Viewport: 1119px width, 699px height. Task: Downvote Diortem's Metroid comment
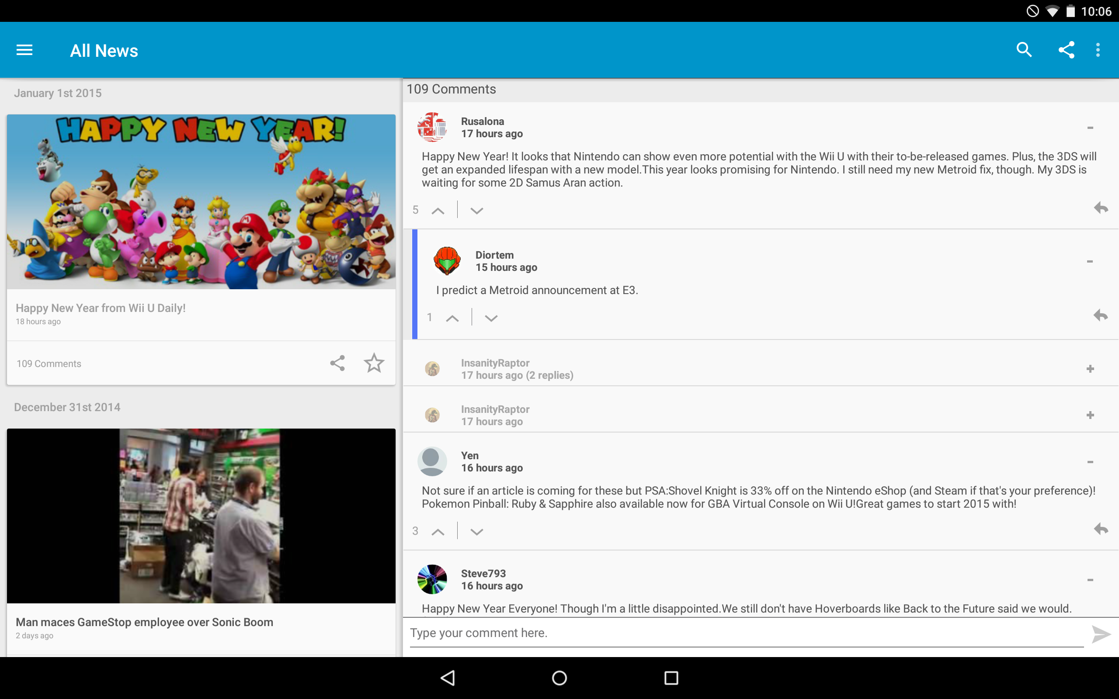[491, 318]
